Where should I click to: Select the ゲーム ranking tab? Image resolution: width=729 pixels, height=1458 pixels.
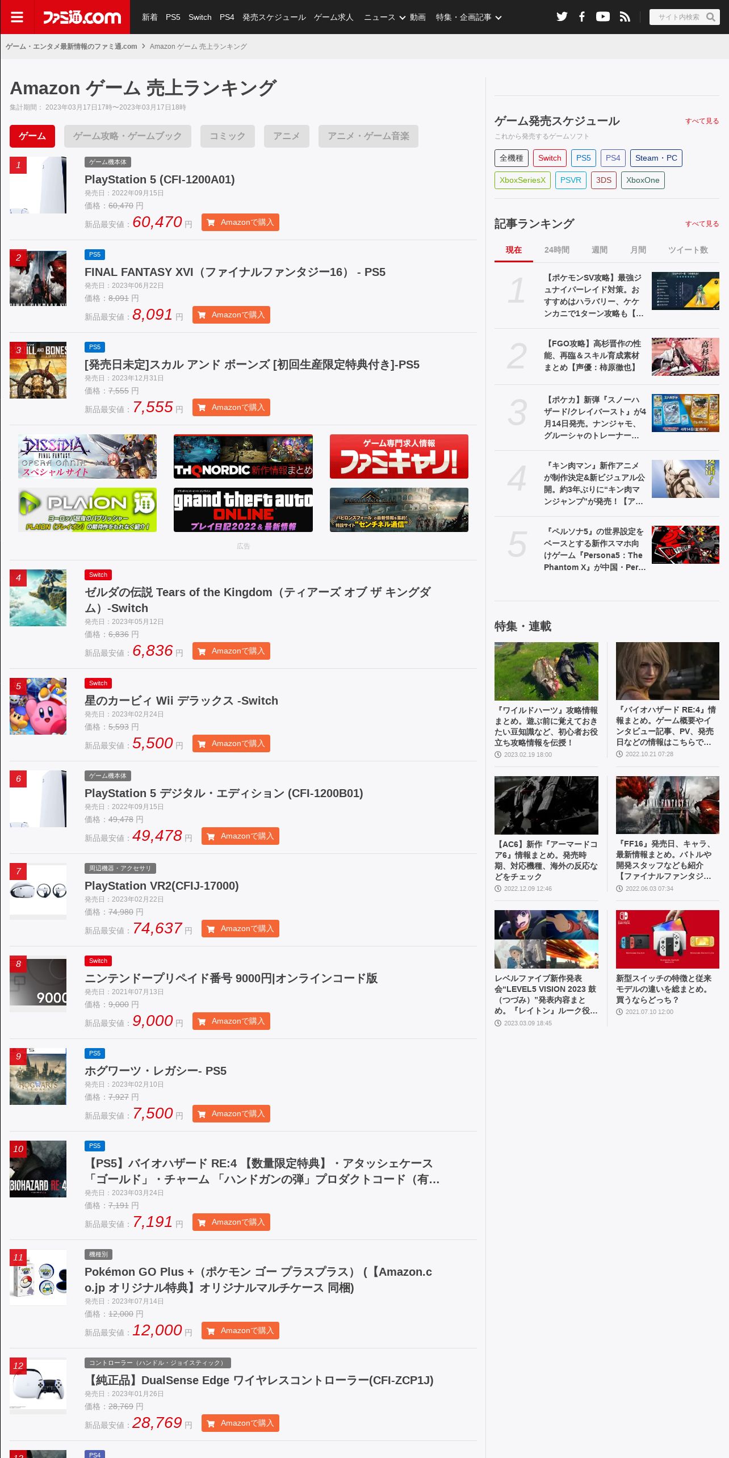[x=32, y=136]
